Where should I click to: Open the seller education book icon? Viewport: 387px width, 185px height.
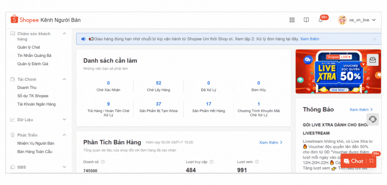pos(306,20)
